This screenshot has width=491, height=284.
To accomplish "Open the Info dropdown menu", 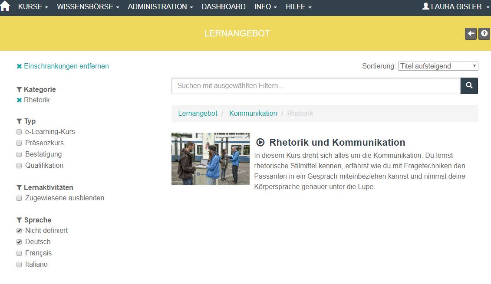I will [266, 7].
